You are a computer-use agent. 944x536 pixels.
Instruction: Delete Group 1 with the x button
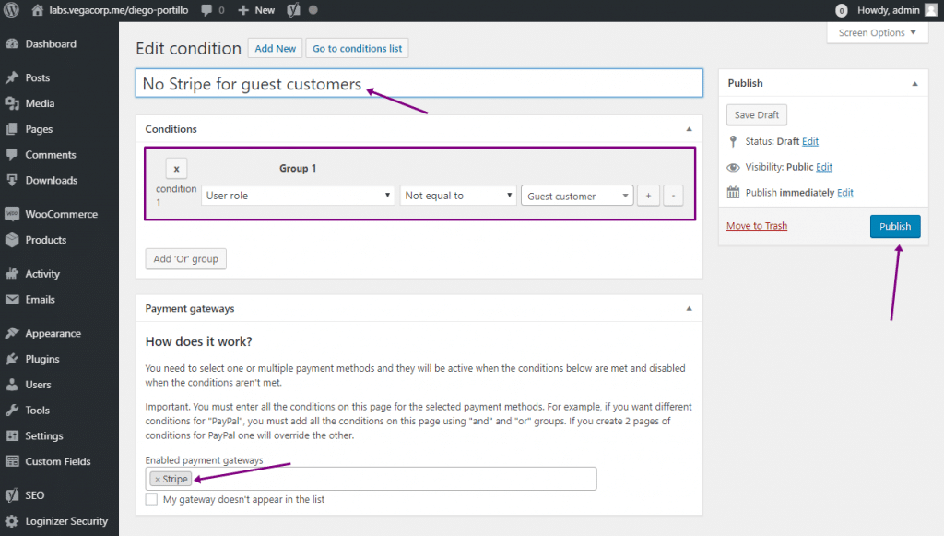[x=176, y=169]
